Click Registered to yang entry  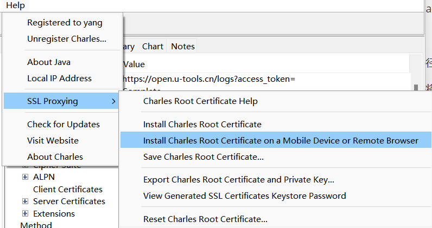click(x=65, y=23)
